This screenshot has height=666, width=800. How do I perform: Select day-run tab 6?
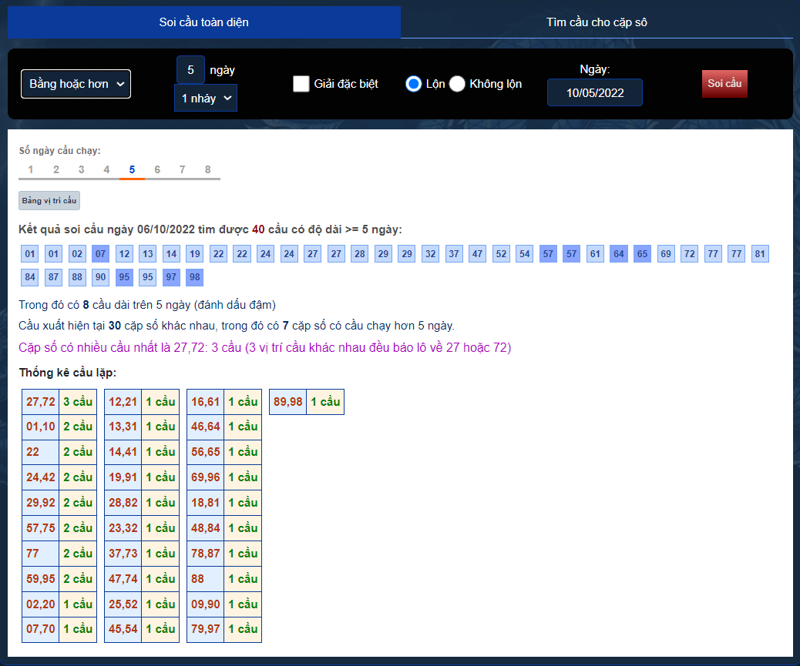tap(157, 169)
